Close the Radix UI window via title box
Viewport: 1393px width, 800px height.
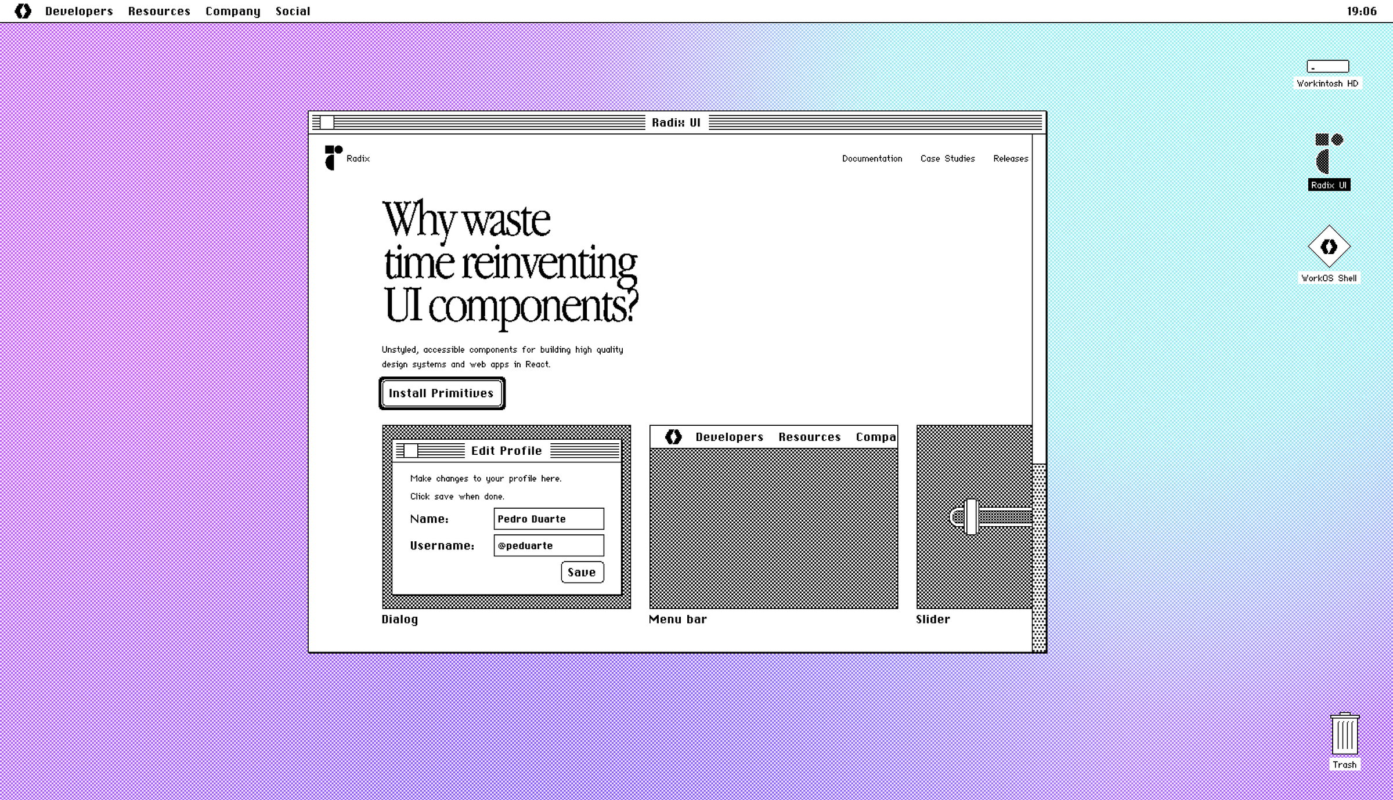point(327,122)
